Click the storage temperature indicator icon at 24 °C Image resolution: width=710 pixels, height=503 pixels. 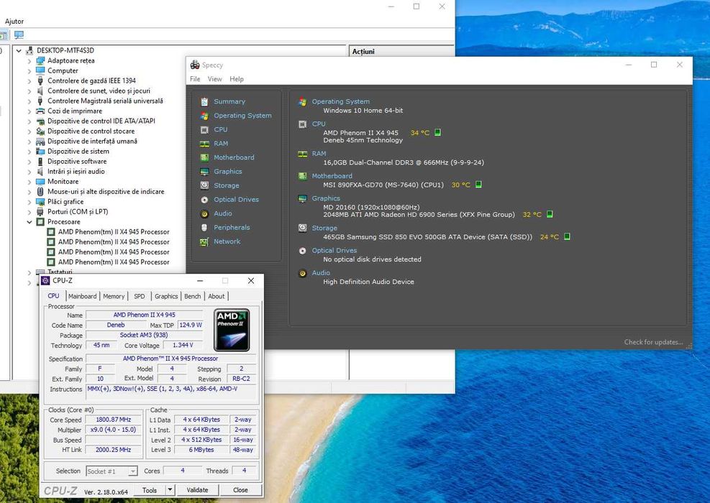coord(567,236)
